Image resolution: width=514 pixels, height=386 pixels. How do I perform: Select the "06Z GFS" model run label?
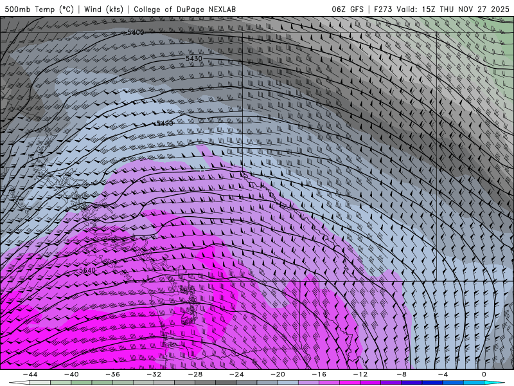click(x=348, y=9)
